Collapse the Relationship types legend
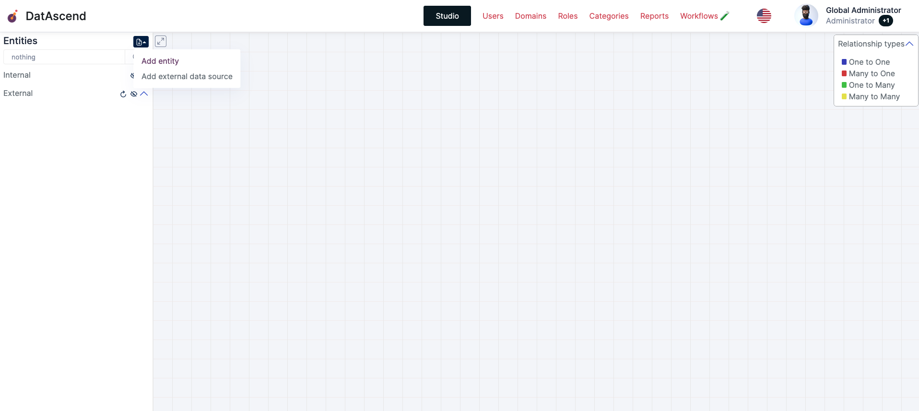Image resolution: width=919 pixels, height=411 pixels. click(x=909, y=44)
